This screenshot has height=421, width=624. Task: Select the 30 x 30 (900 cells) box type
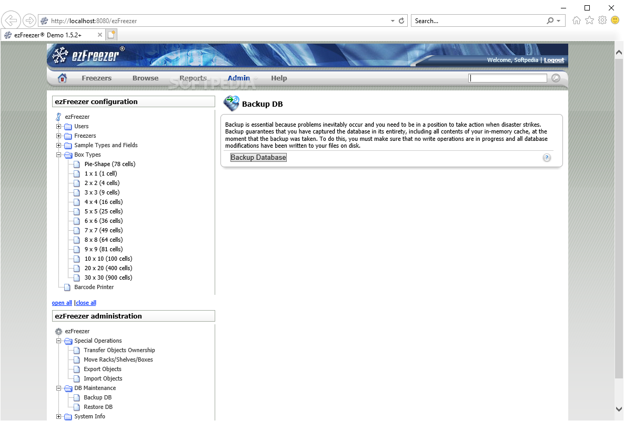[108, 278]
